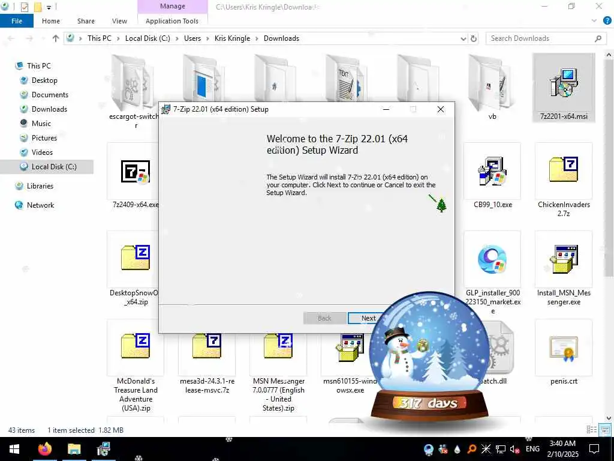Screen dimensions: 614x461
Task: Select the GLP_installer market exe icon
Action: coord(492,259)
